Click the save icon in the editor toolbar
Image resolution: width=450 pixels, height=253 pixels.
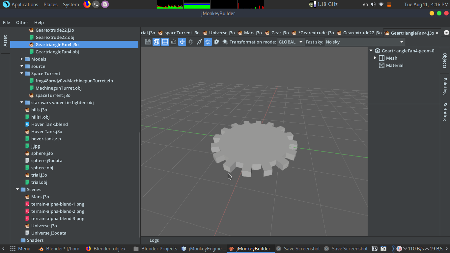(148, 42)
